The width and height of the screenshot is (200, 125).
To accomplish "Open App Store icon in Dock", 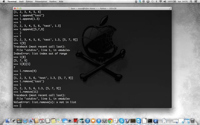I will pos(99,121).
